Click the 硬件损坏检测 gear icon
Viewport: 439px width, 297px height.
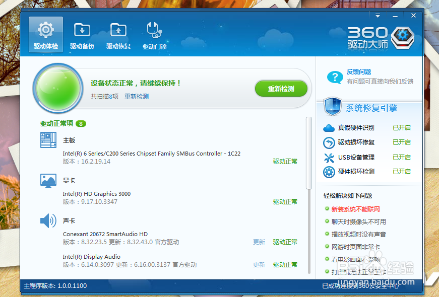(x=329, y=172)
